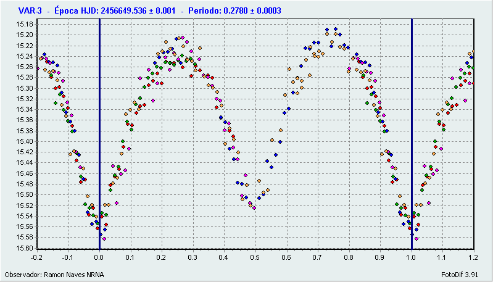Image resolution: width=493 pixels, height=282 pixels.
Task: Select the Periodo: 0.2780 ± 0.0003 text
Action: click(234, 10)
